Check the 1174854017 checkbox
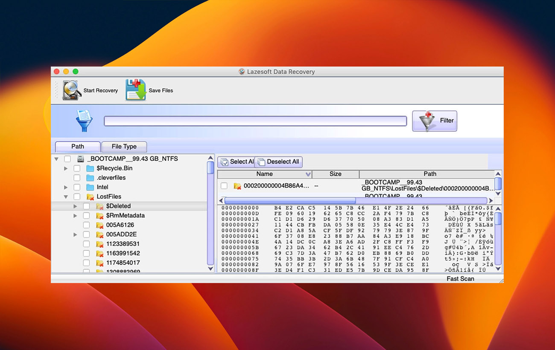 86,263
